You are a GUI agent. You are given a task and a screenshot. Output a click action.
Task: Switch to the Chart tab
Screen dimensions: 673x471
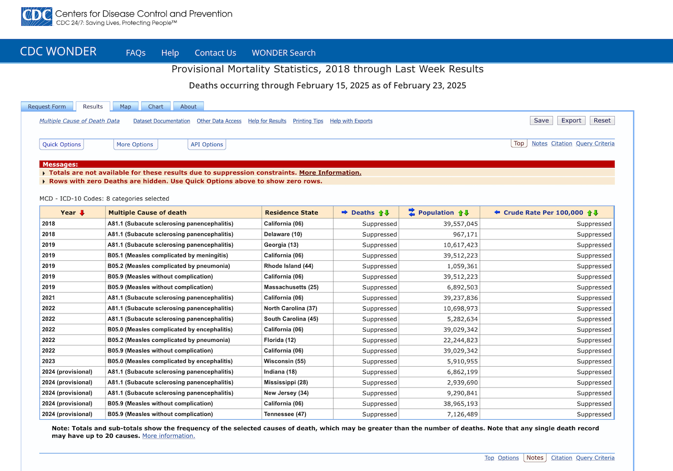pyautogui.click(x=156, y=107)
